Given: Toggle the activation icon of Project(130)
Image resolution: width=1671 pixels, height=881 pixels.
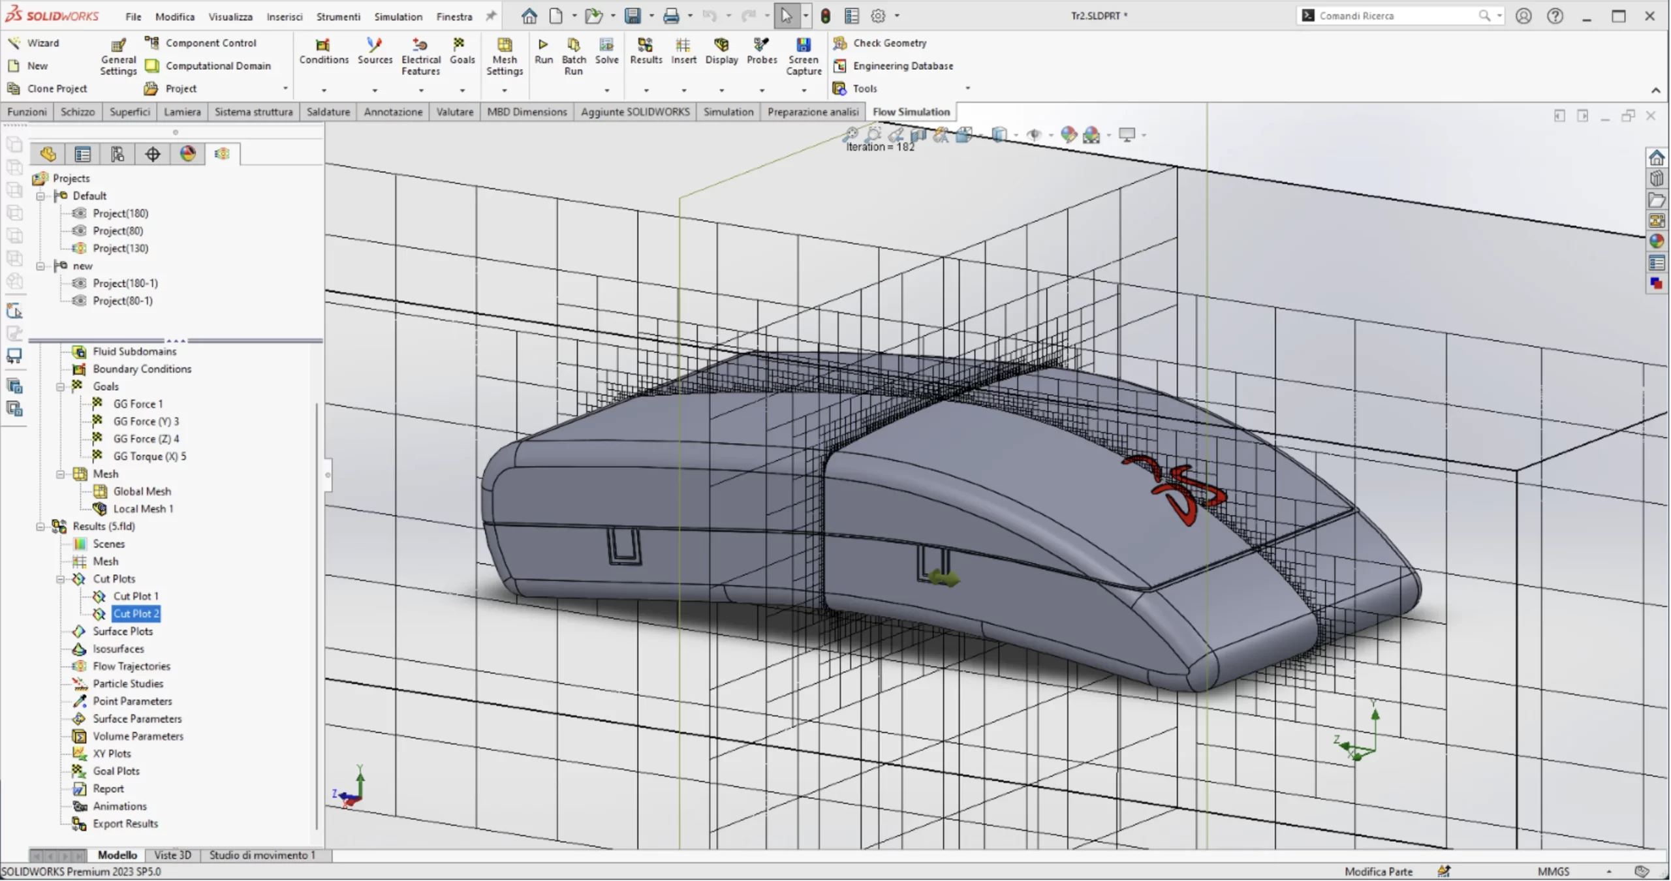Looking at the screenshot, I should pyautogui.click(x=80, y=249).
